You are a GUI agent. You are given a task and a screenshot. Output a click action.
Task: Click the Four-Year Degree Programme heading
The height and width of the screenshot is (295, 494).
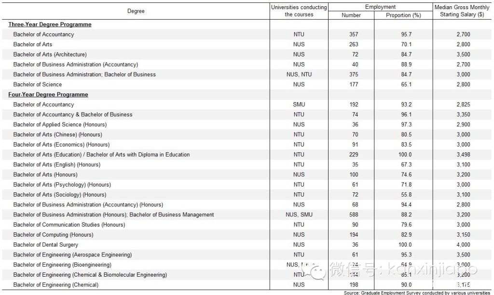[48, 94]
